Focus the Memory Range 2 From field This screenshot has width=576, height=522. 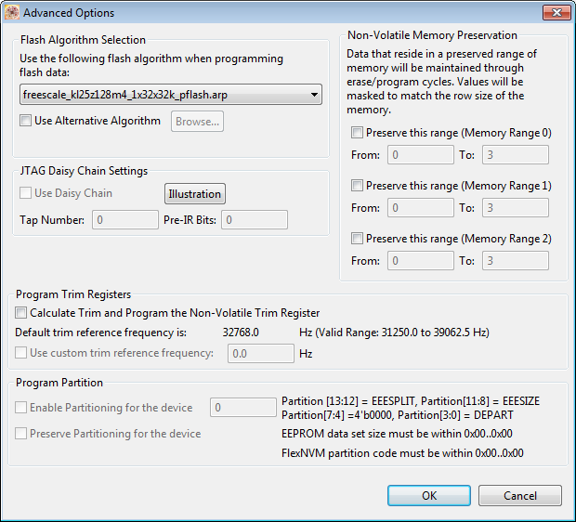[420, 261]
